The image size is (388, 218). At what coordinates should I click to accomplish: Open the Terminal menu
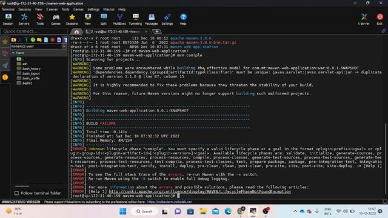pyautogui.click(x=8, y=10)
